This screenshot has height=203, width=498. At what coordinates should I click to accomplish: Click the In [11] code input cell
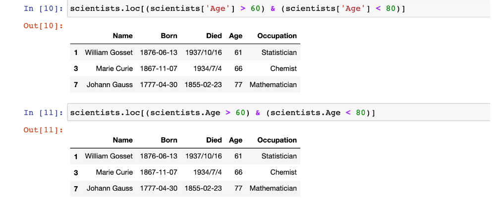(277, 113)
